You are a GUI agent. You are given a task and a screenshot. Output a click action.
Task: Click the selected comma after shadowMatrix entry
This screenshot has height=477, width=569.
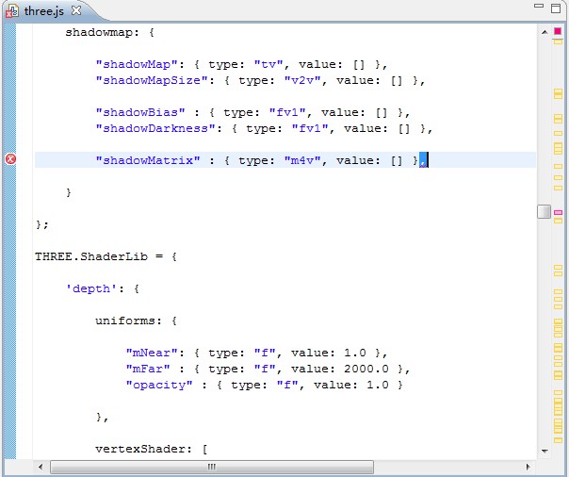(x=423, y=160)
